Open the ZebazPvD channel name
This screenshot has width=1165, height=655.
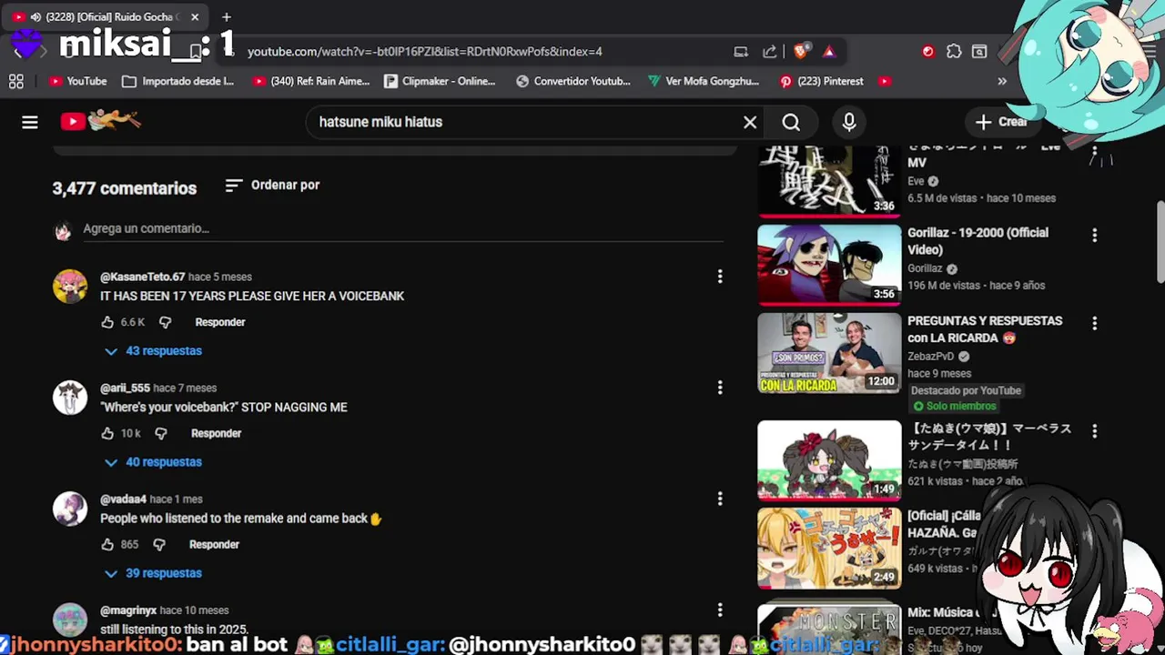click(930, 357)
